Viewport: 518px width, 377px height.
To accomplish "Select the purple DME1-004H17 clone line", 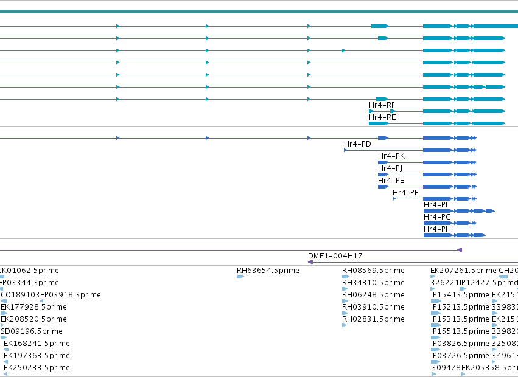I will [x=413, y=262].
